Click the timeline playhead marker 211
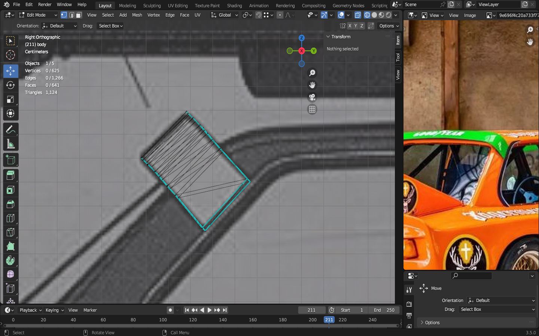The width and height of the screenshot is (539, 336). (329, 320)
